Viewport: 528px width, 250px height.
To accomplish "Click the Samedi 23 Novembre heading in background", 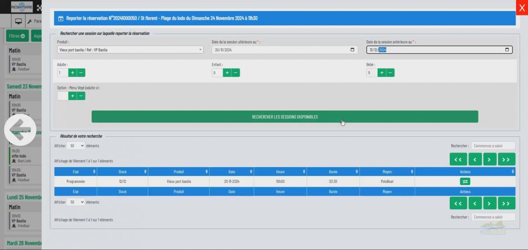I will click(x=24, y=86).
